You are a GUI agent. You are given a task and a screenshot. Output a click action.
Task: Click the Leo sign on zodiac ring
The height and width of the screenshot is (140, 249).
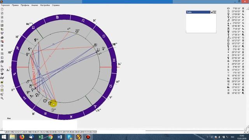[83, 21]
